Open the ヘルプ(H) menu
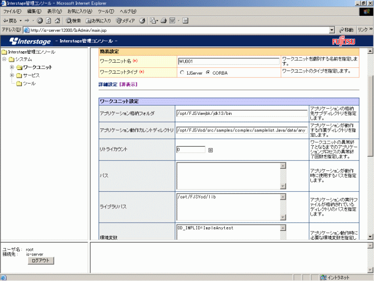 tap(128, 11)
